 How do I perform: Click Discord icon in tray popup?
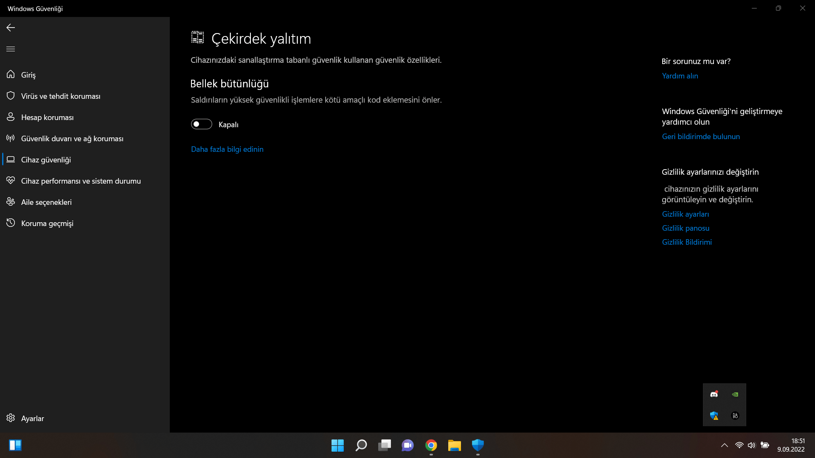tap(714, 394)
